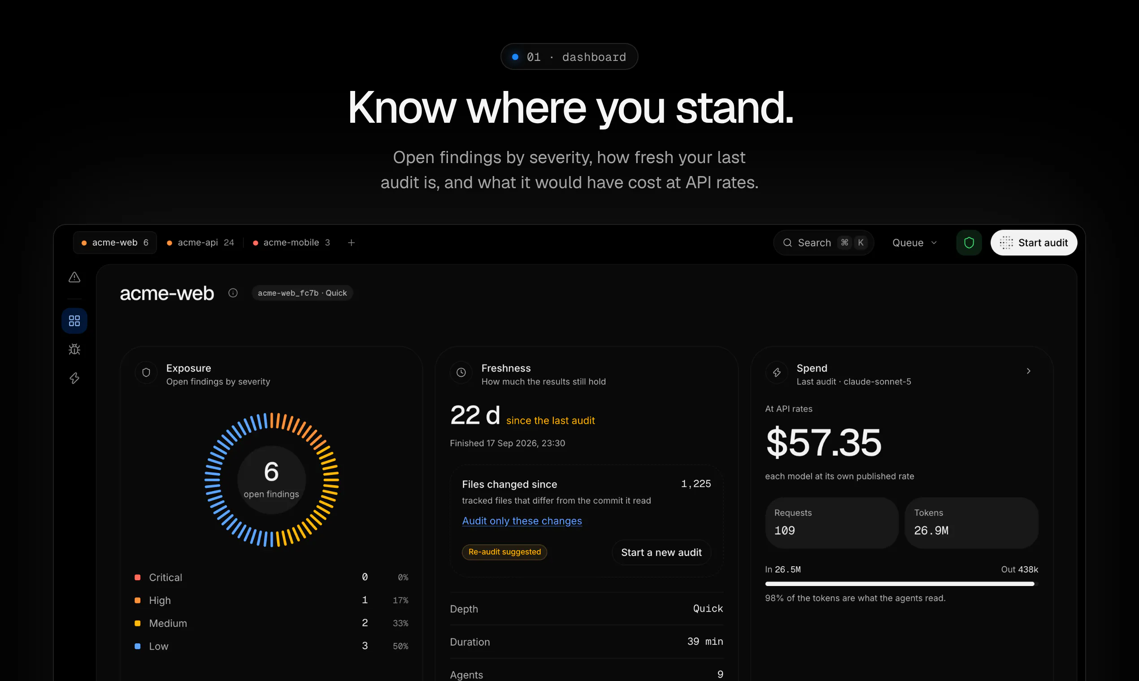This screenshot has height=681, width=1139.
Task: Click the Spend card lightning icon
Action: [777, 373]
